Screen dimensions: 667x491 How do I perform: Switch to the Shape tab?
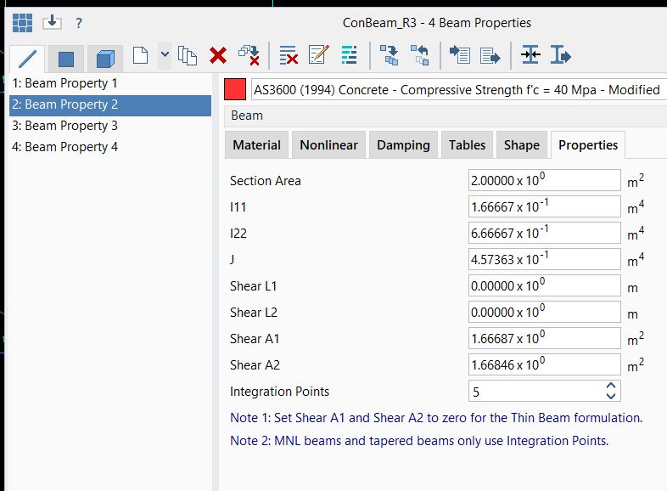(x=521, y=145)
